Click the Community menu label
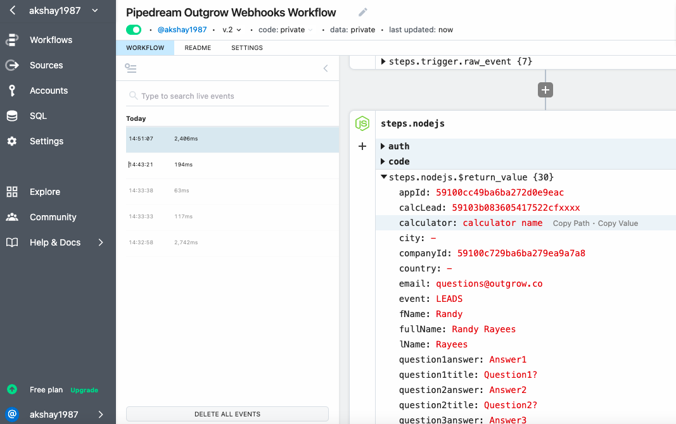The width and height of the screenshot is (676, 424). (53, 217)
